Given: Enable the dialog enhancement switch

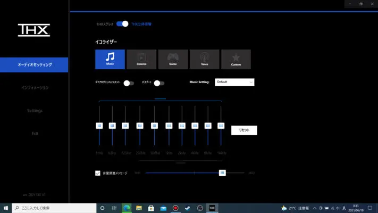Looking at the screenshot, I should coord(129,83).
